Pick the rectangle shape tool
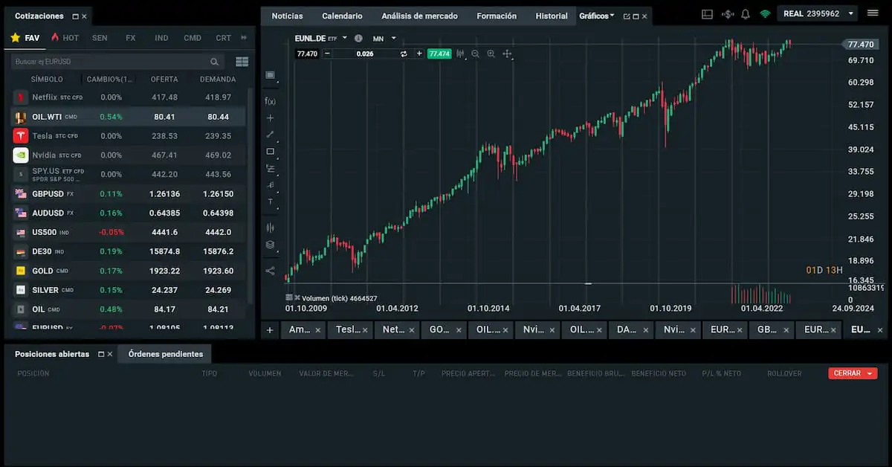 [x=270, y=152]
